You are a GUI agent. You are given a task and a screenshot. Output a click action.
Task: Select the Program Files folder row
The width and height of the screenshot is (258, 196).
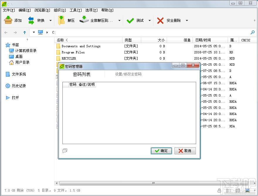point(155,52)
